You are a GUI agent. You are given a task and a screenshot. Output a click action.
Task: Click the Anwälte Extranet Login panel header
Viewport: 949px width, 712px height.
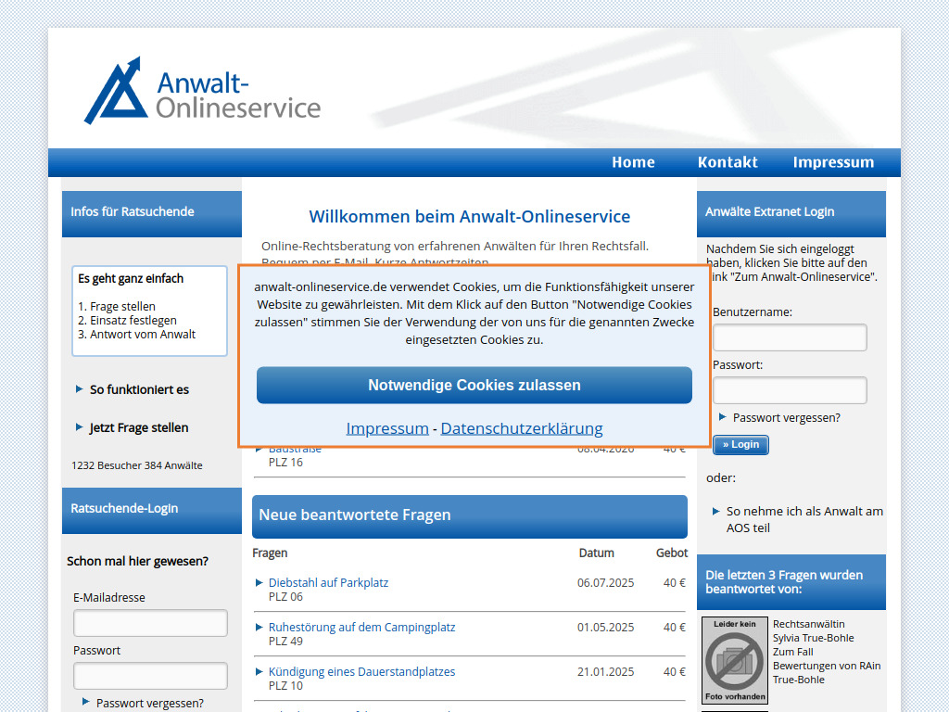click(x=791, y=214)
